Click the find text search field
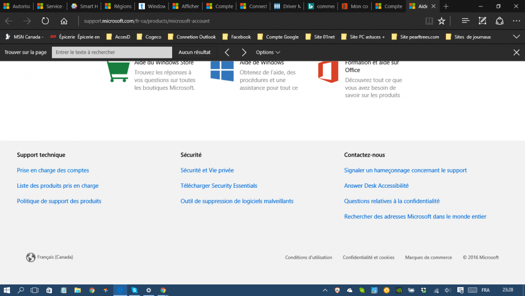The width and height of the screenshot is (525, 296). (x=112, y=53)
